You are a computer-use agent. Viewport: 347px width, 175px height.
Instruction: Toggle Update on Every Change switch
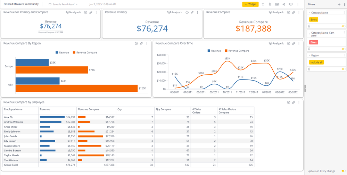tap(343, 171)
